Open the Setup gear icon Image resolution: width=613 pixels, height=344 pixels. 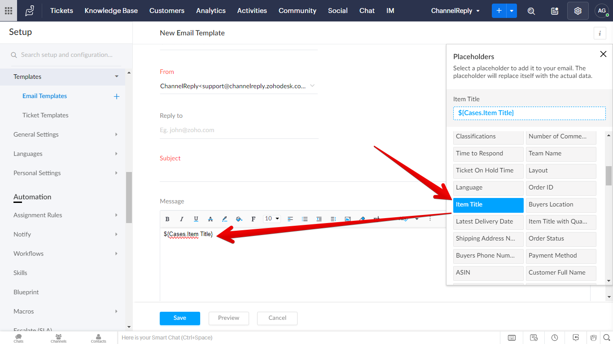click(x=578, y=11)
